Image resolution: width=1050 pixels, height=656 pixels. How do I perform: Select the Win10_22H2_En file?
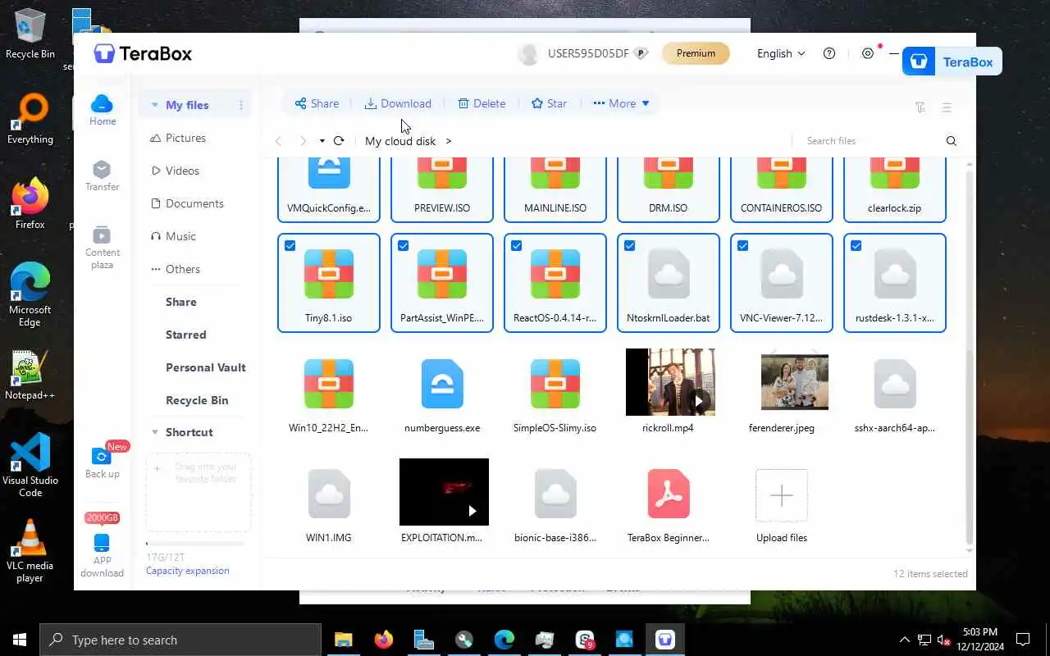[x=329, y=392]
